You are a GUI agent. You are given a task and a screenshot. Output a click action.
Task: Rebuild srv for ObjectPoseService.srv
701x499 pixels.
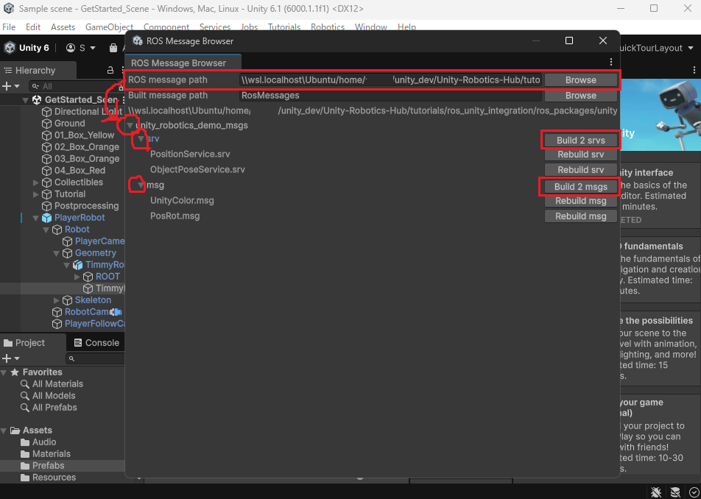tap(581, 170)
